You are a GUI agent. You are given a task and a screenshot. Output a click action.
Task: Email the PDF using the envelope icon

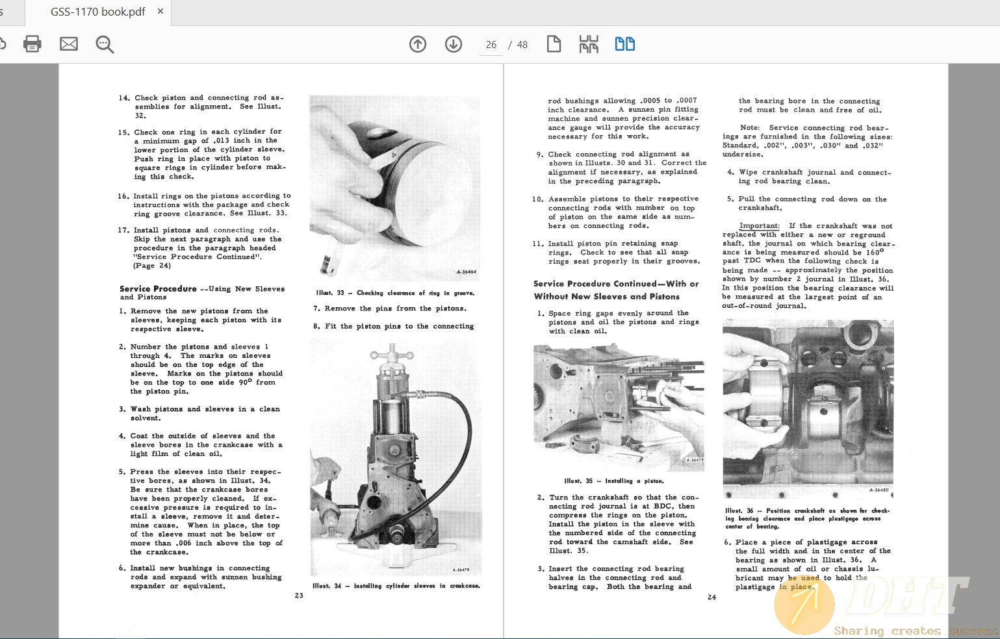point(69,44)
